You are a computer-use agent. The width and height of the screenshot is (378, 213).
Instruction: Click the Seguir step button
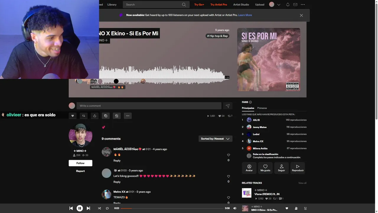tap(281, 168)
